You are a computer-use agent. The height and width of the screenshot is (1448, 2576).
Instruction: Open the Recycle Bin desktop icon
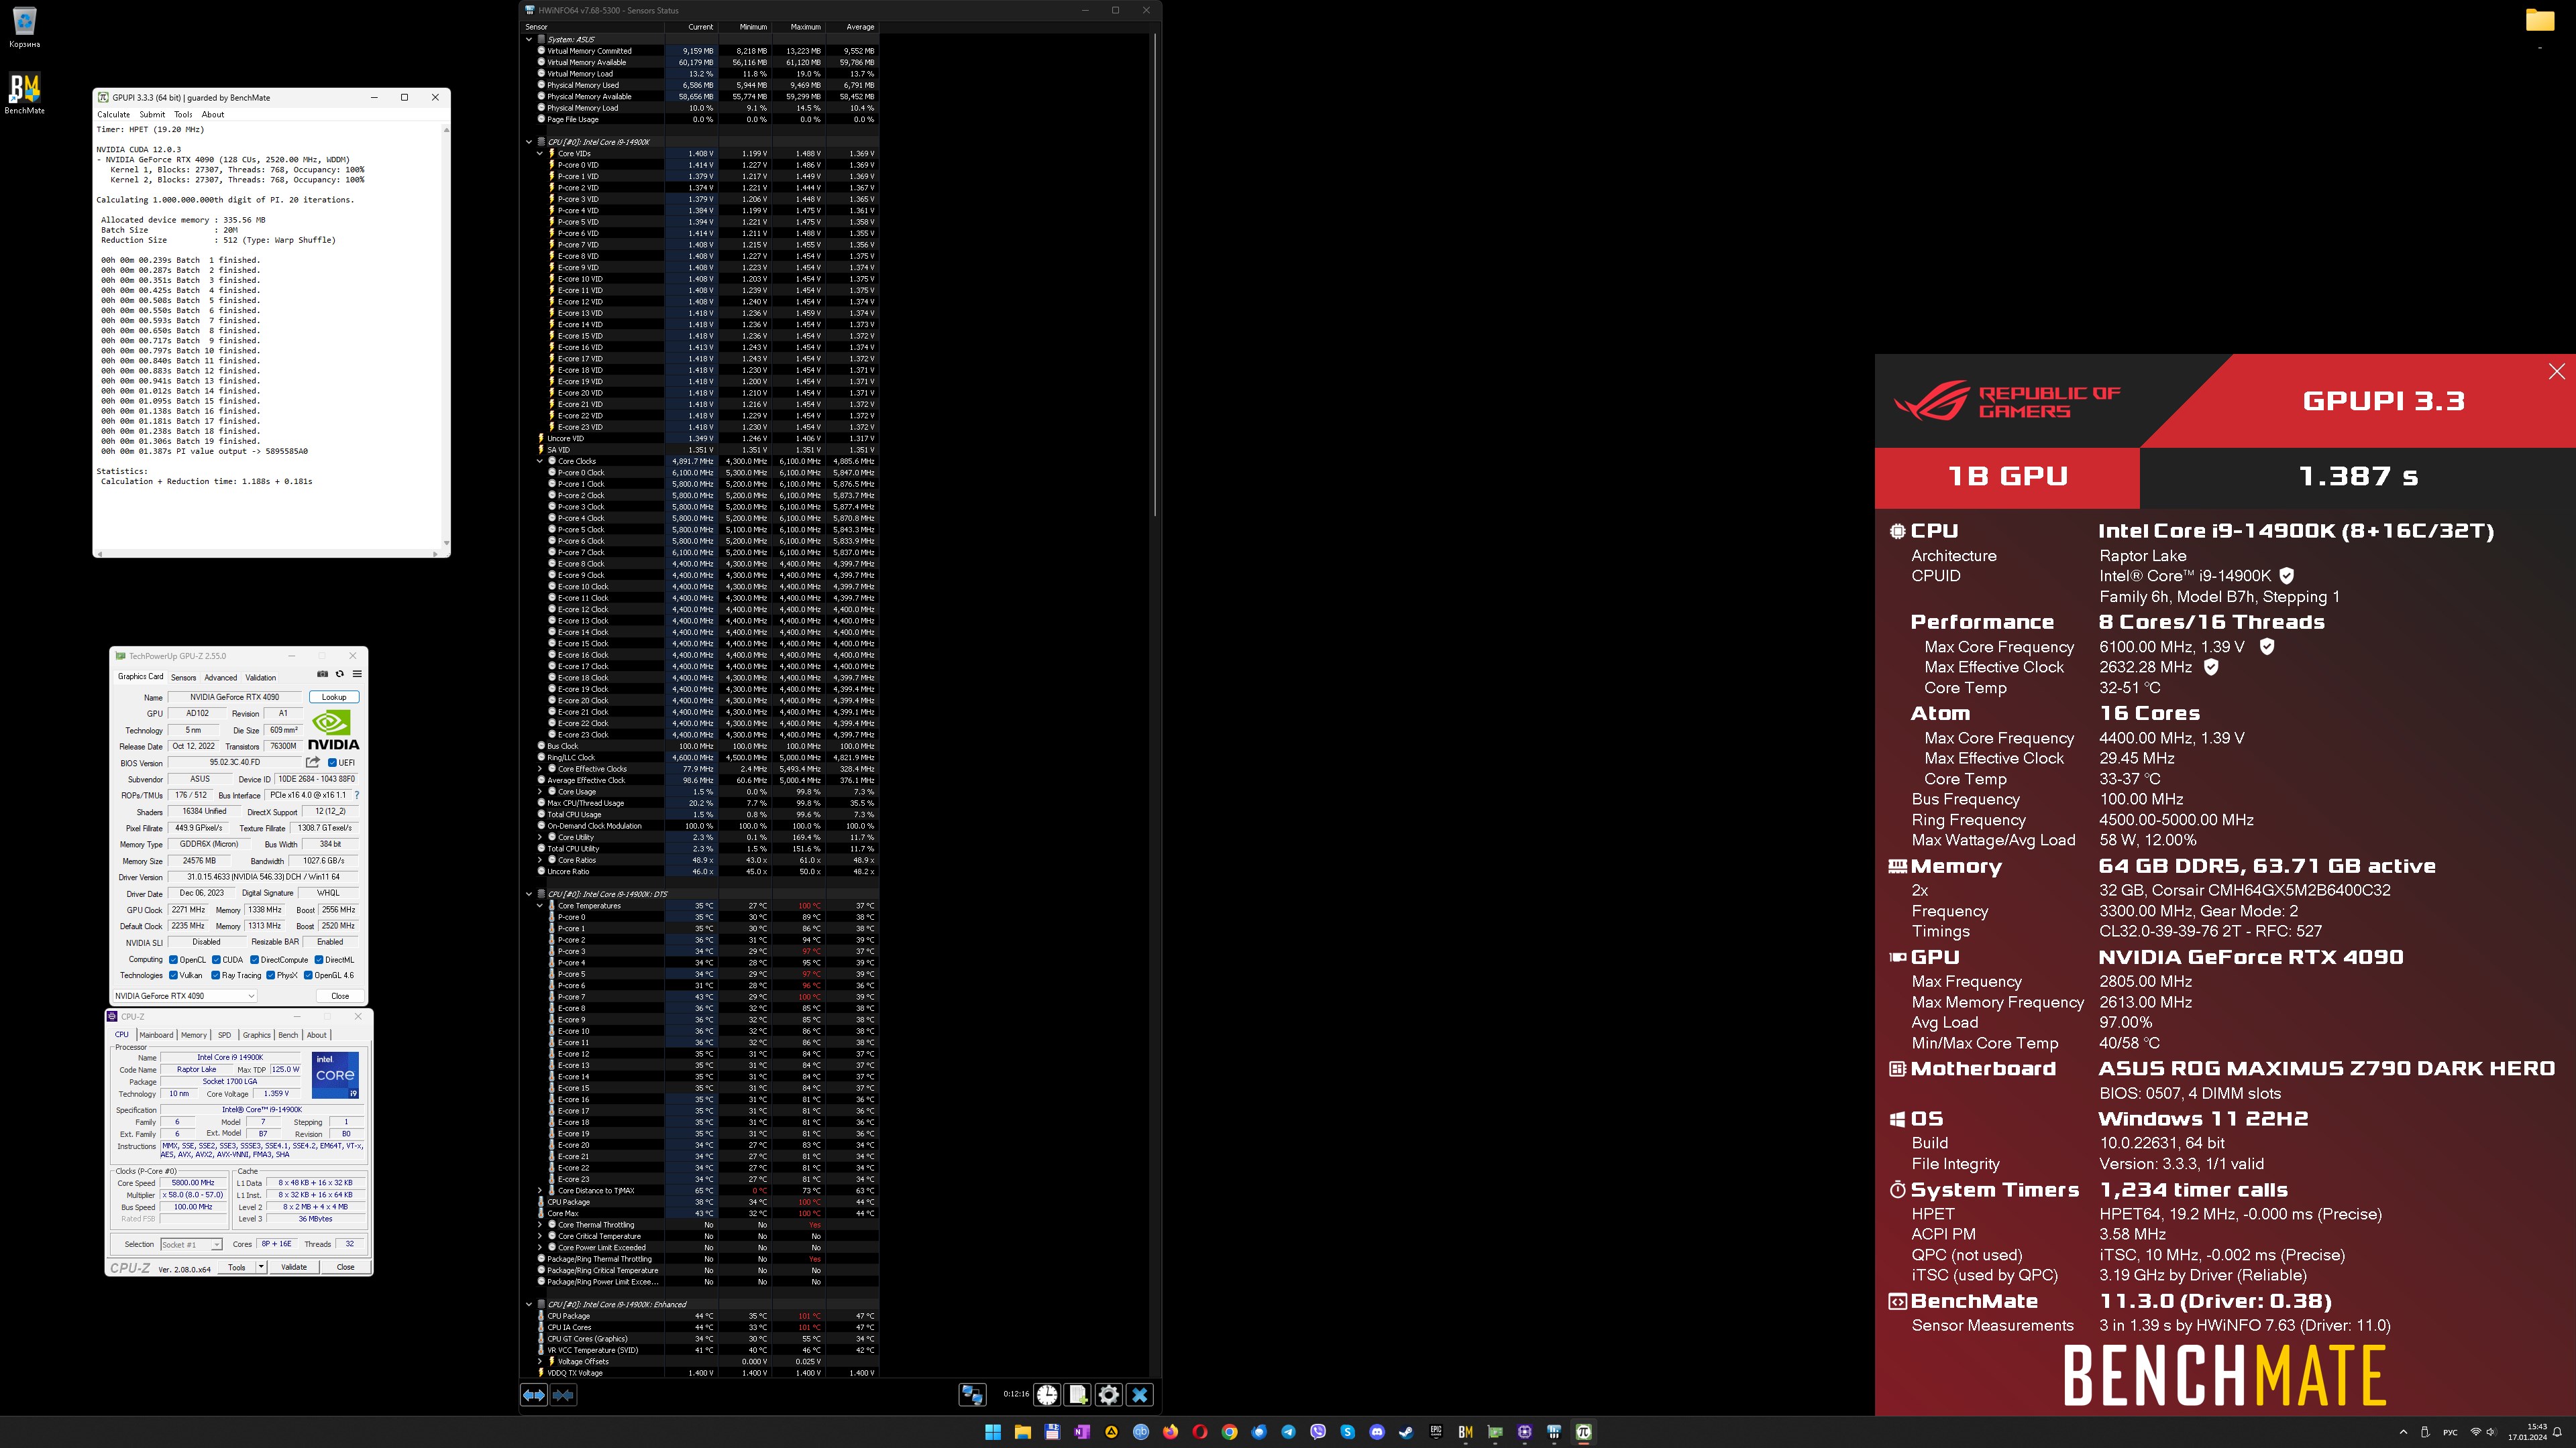pos(24,27)
